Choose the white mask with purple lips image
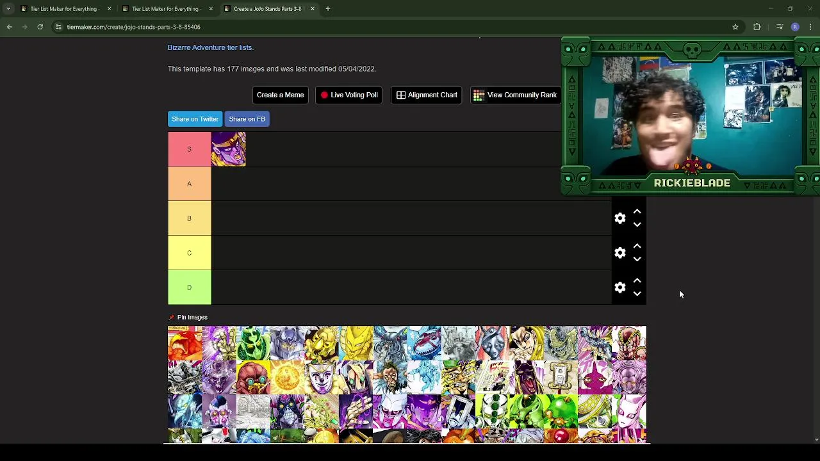 [x=322, y=377]
